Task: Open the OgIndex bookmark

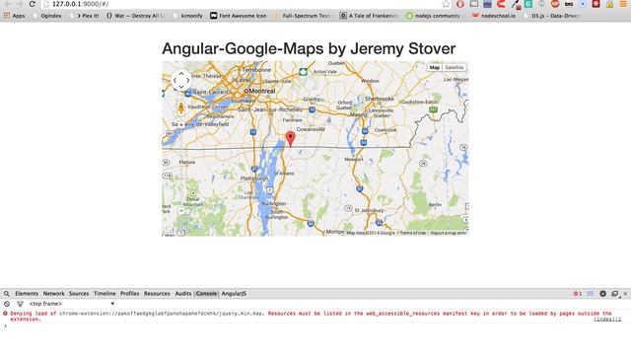Action: pos(47,16)
